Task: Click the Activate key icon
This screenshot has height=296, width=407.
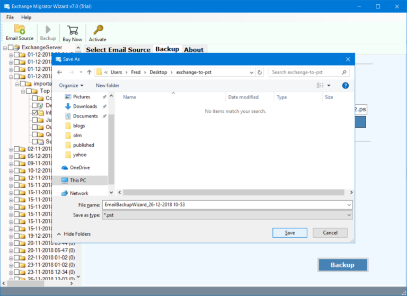Action: tap(98, 32)
